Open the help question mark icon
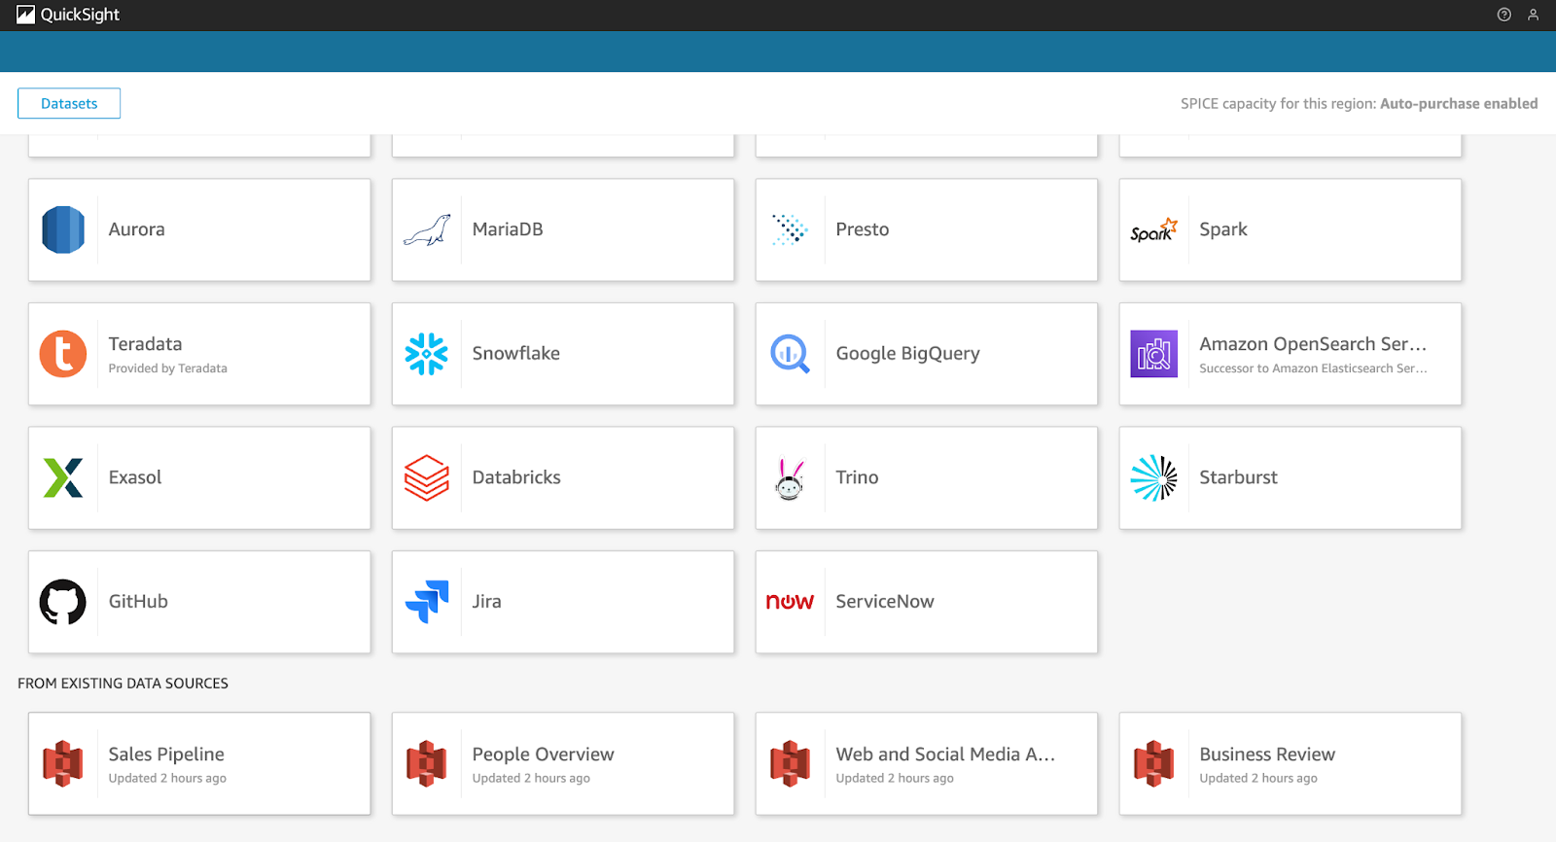This screenshot has height=842, width=1556. tap(1504, 15)
